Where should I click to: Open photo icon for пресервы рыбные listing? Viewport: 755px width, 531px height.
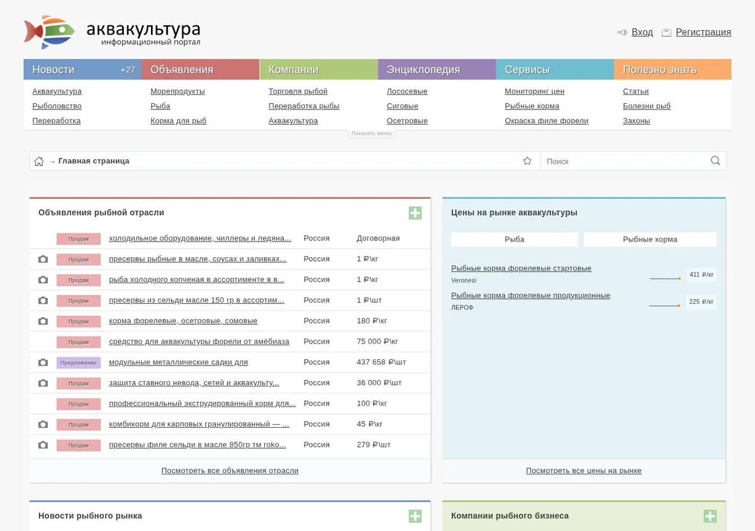point(43,259)
